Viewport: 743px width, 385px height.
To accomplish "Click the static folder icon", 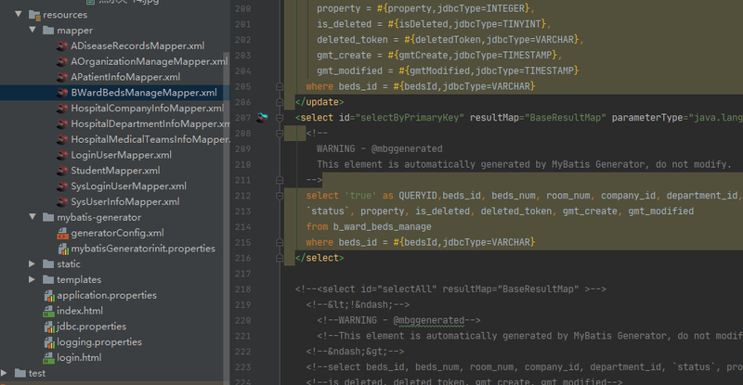I will tap(48, 263).
